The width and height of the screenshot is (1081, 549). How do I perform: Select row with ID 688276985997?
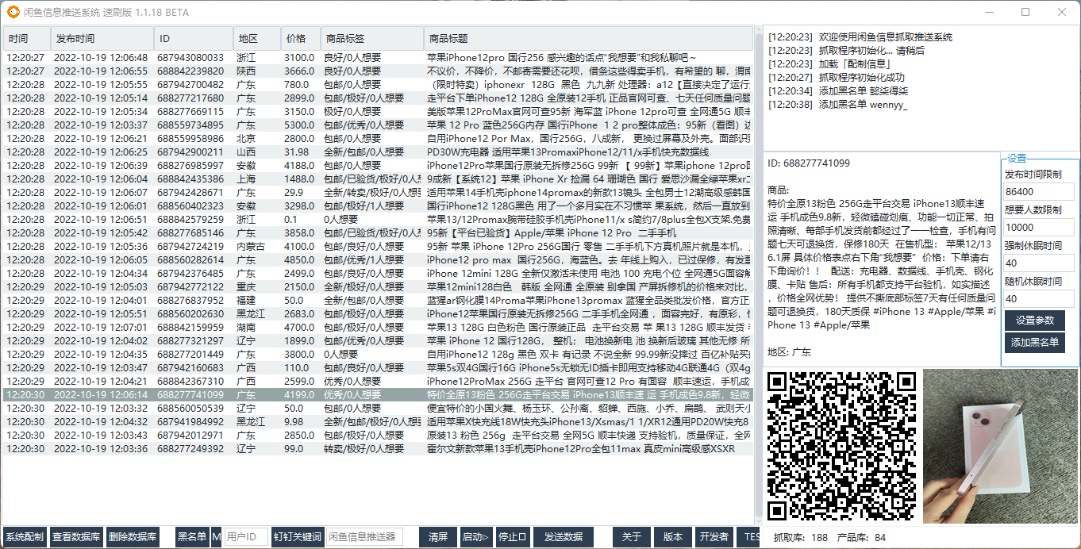378,166
